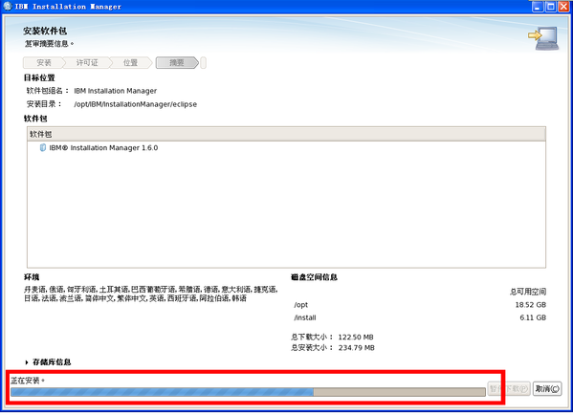Select the 摘要 wizard step

pyautogui.click(x=177, y=63)
